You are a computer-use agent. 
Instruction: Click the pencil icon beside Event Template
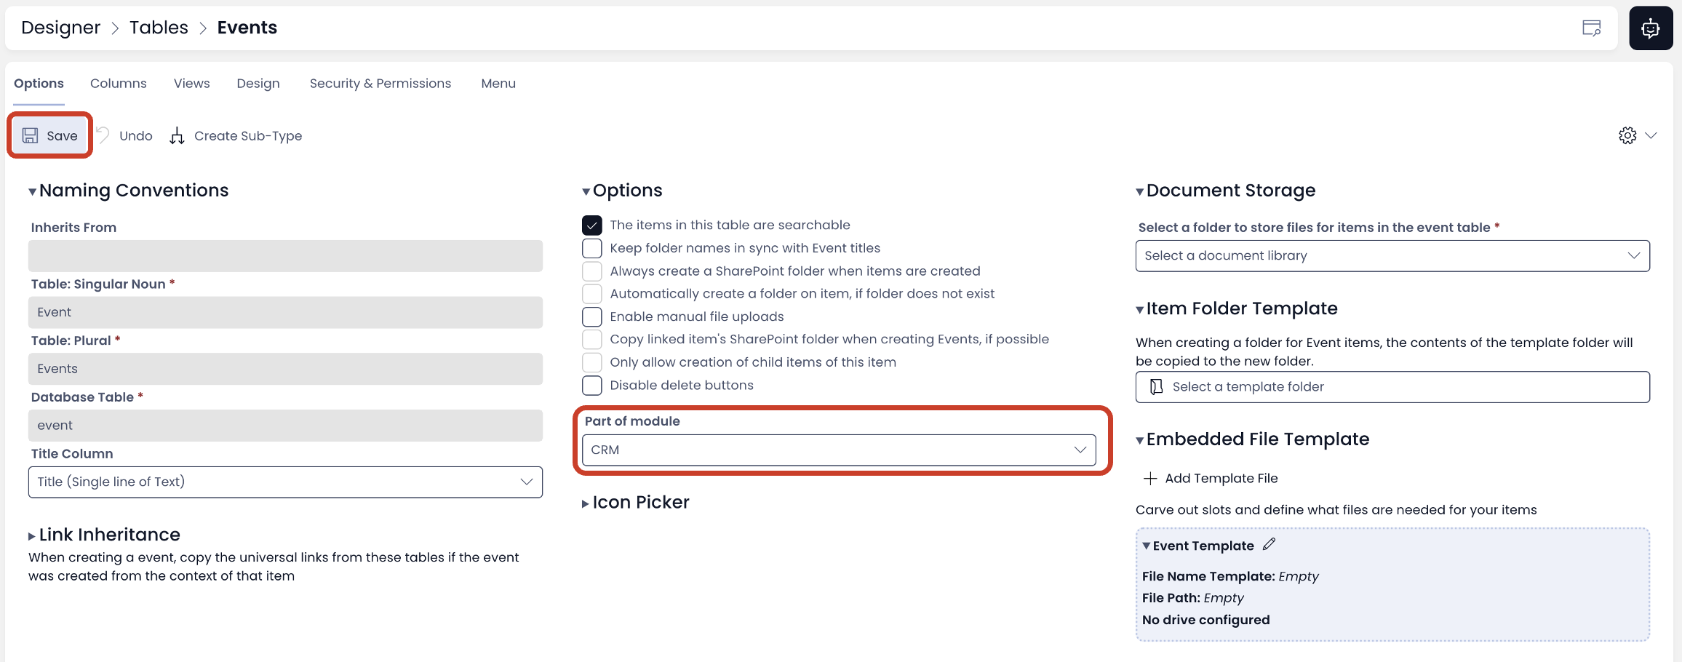(x=1269, y=544)
